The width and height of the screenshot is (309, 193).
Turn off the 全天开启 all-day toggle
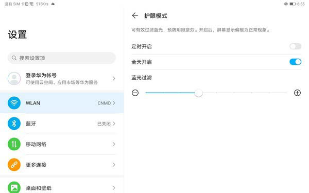pos(296,62)
